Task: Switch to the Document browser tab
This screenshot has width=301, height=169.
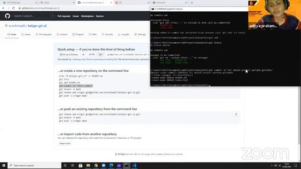Action: pyautogui.click(x=169, y=3)
